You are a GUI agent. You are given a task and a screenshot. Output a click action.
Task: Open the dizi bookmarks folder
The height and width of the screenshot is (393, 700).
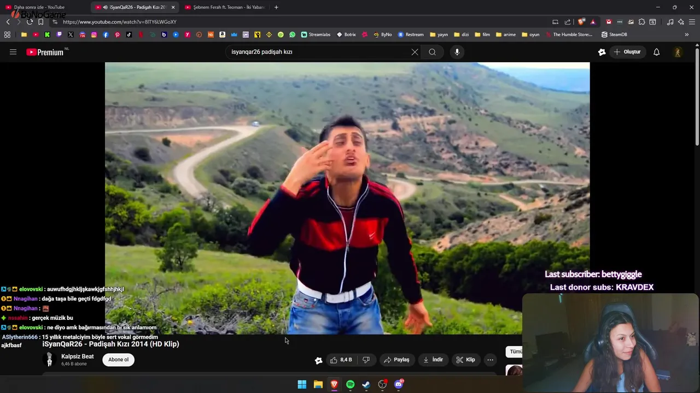coord(461,34)
